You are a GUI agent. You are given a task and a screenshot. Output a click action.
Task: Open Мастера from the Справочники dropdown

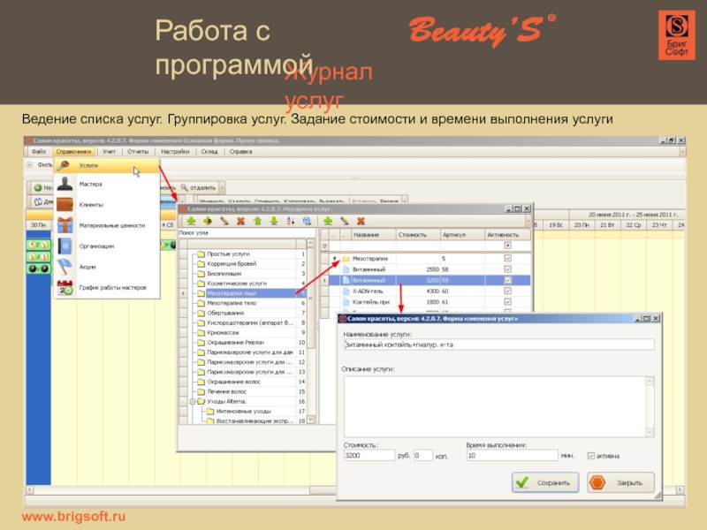106,184
